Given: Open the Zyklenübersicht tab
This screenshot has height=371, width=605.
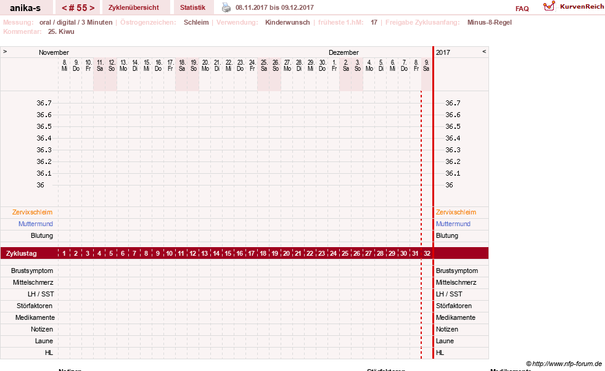Looking at the screenshot, I should [x=133, y=7].
